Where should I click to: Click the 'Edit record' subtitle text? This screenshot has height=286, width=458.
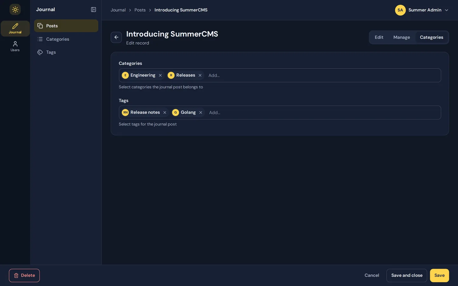tap(137, 43)
